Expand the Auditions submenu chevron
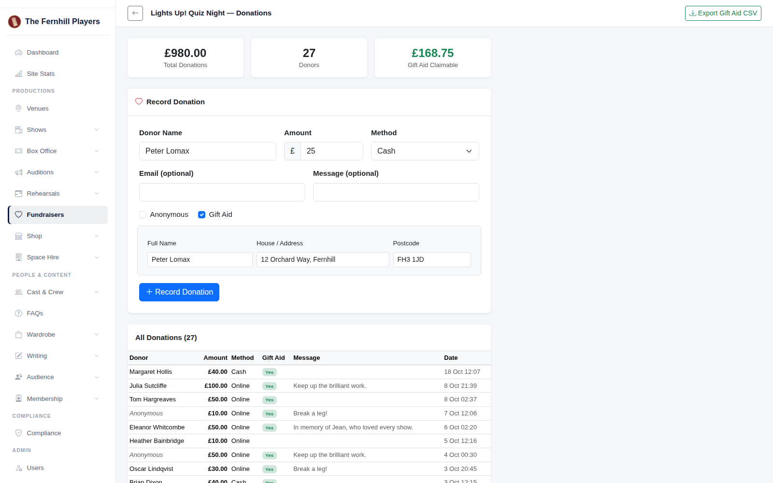The width and height of the screenshot is (773, 483). pos(97,172)
